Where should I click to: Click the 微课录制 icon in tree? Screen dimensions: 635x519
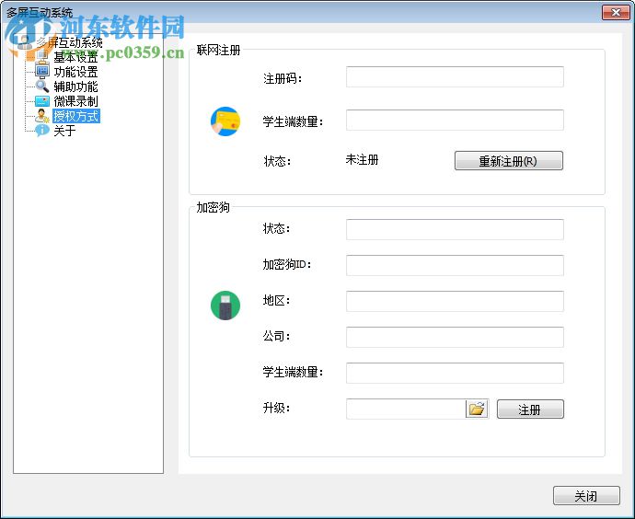coord(42,101)
